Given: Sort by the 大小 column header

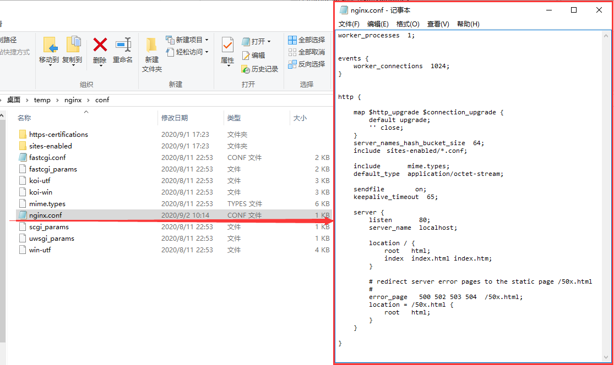Looking at the screenshot, I should 300,118.
